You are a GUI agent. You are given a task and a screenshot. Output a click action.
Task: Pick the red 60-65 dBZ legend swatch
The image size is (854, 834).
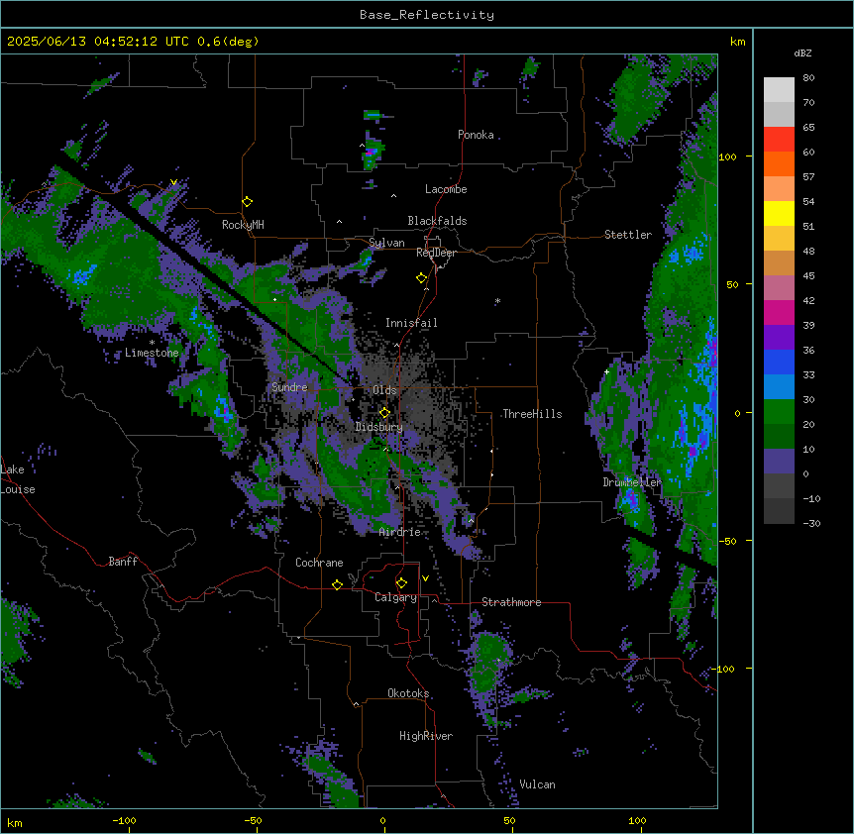pos(779,140)
